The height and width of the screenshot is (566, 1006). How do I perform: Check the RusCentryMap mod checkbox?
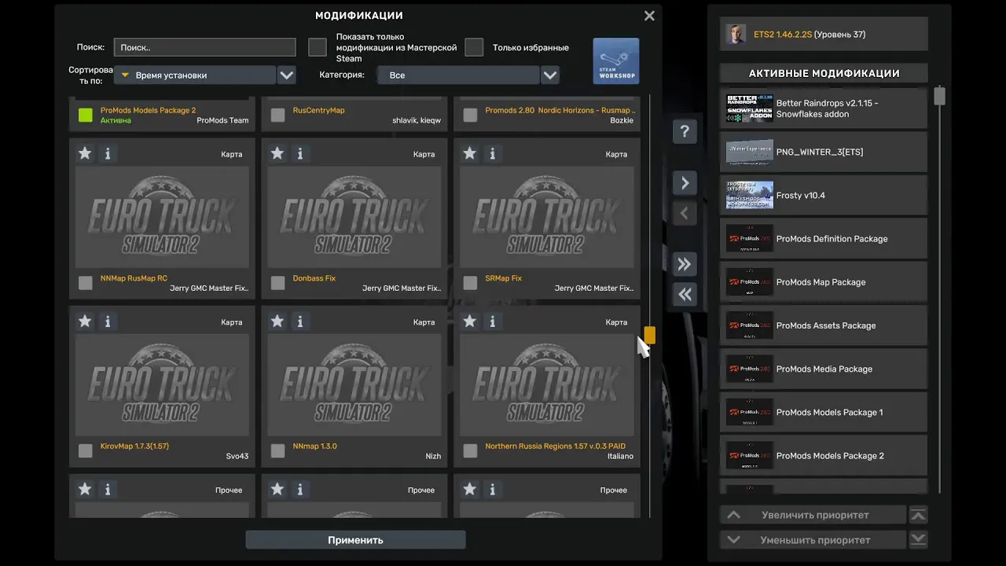[277, 116]
